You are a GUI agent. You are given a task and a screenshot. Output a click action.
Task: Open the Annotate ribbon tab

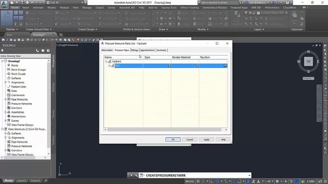[x=38, y=8]
